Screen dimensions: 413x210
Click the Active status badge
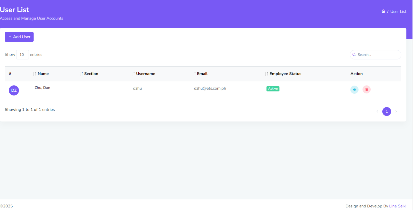(273, 89)
